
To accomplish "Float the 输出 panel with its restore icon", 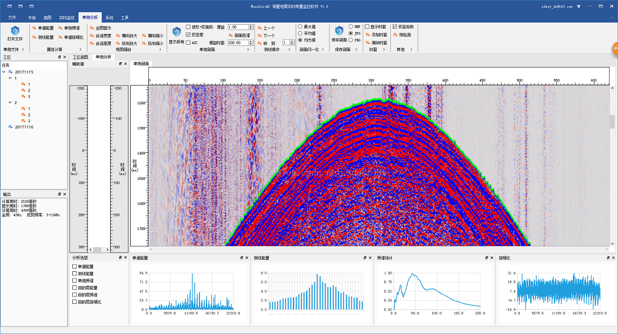I will coord(59,194).
